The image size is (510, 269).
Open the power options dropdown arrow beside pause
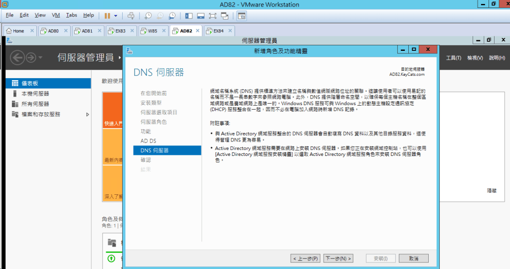tap(116, 15)
